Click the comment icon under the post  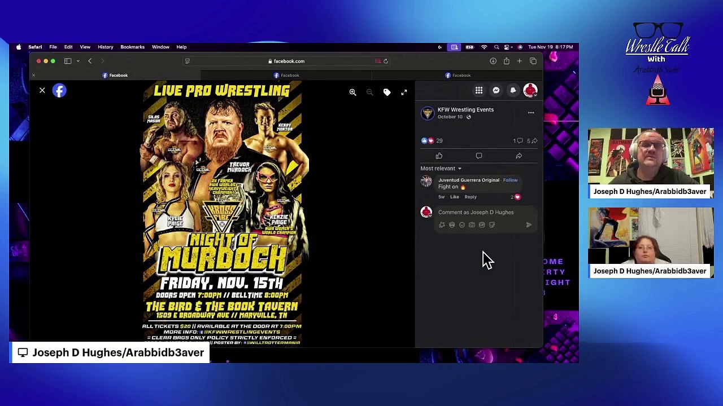click(479, 156)
